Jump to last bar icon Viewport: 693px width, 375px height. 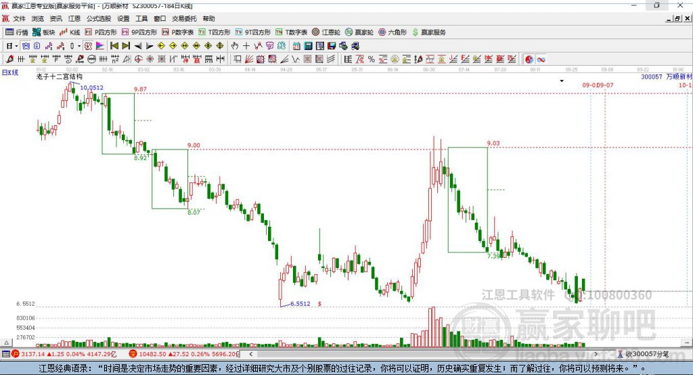[126, 46]
